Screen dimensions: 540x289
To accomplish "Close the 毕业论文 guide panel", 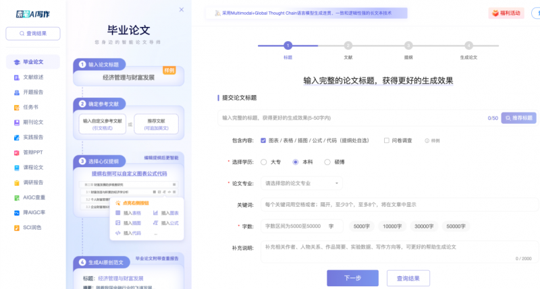I will coord(182,9).
